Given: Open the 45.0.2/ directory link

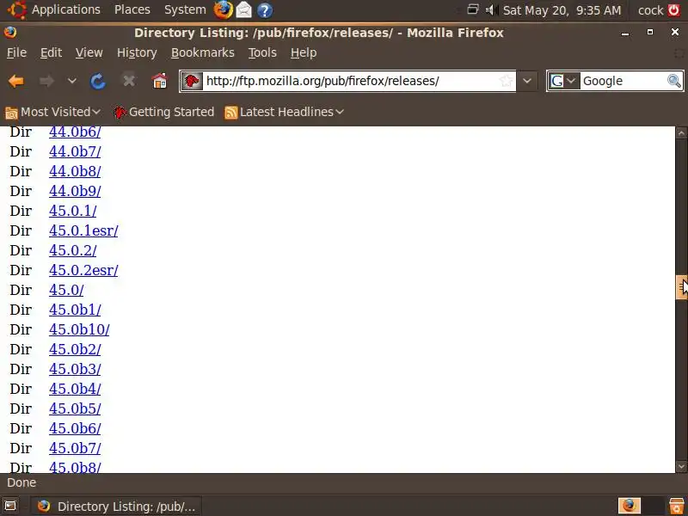Looking at the screenshot, I should coord(73,250).
